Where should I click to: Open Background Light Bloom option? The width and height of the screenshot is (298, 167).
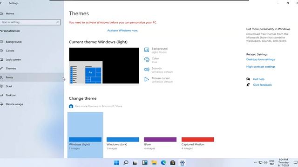click(x=159, y=51)
